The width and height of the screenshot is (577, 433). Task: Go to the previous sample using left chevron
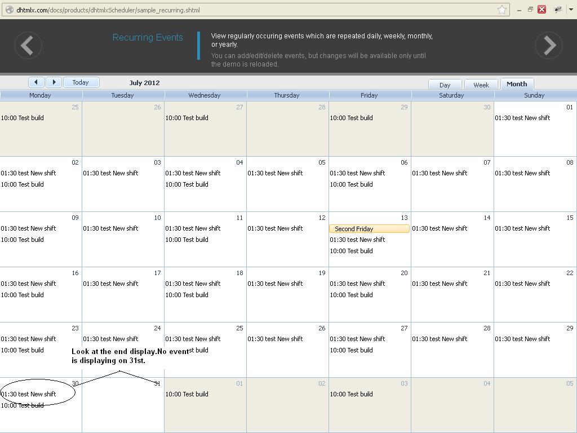(28, 45)
